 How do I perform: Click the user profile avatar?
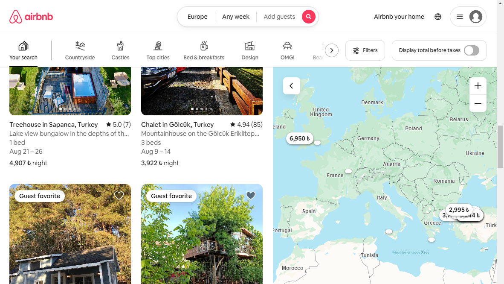[476, 17]
